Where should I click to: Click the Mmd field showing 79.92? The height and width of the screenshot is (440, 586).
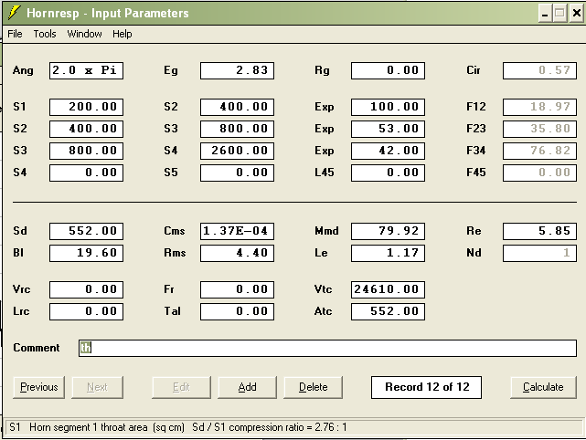tap(388, 231)
